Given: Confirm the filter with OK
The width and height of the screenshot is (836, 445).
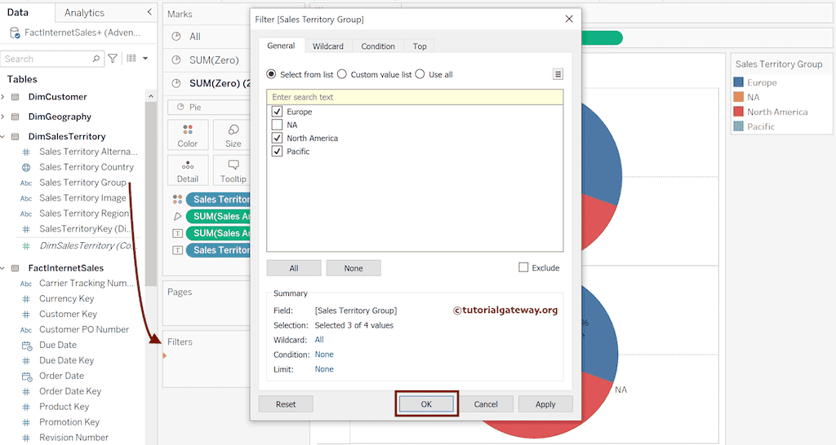Looking at the screenshot, I should tap(426, 404).
